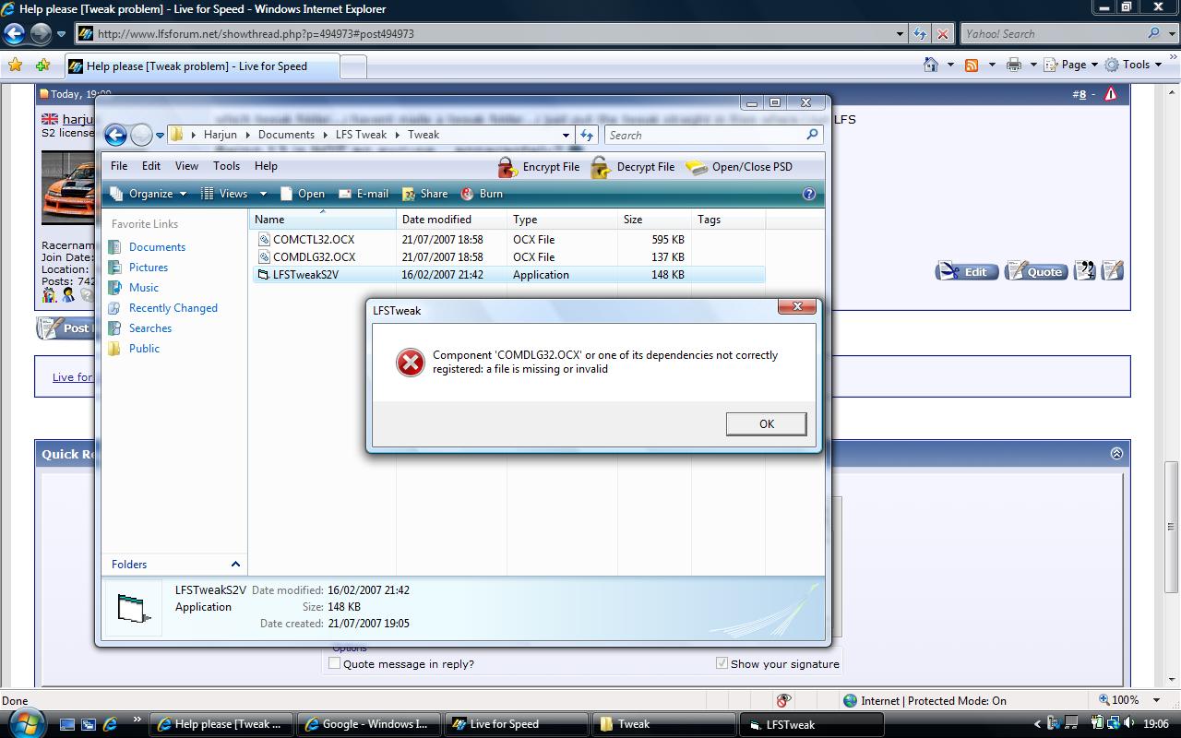
Task: Click the popup blocker status bar icon
Action: 783,700
